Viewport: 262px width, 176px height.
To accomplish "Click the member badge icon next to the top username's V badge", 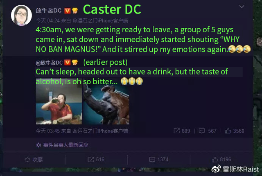I will 75,11.
